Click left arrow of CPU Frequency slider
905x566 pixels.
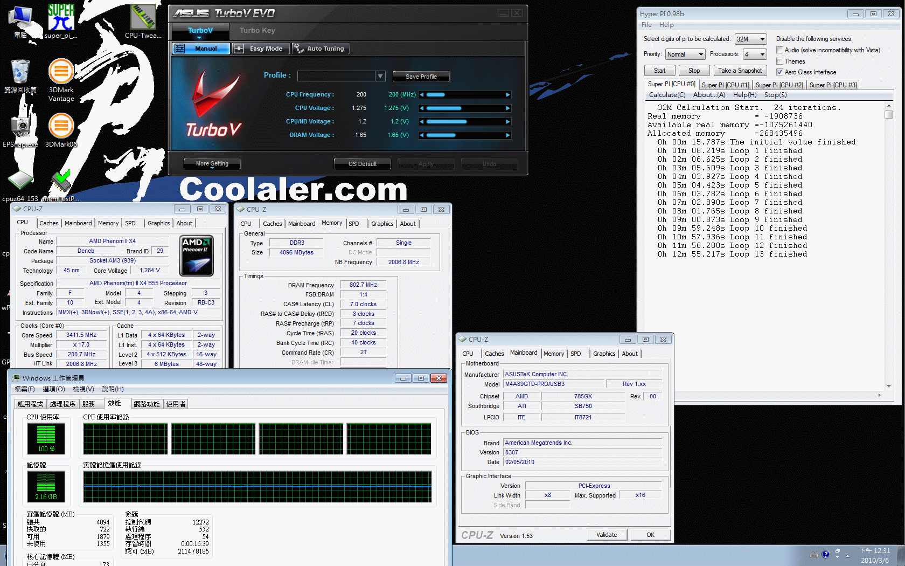pos(422,95)
